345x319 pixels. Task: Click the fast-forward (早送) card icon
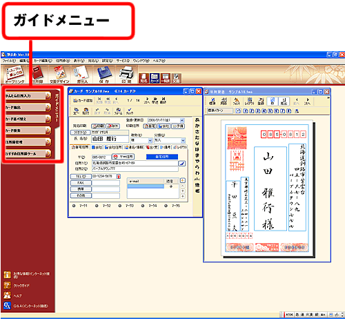pyautogui.click(x=155, y=101)
